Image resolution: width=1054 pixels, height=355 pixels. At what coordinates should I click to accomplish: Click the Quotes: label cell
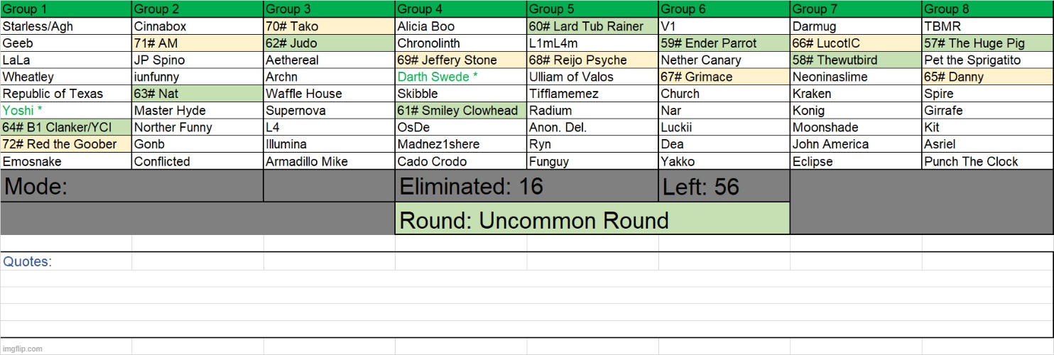point(66,261)
